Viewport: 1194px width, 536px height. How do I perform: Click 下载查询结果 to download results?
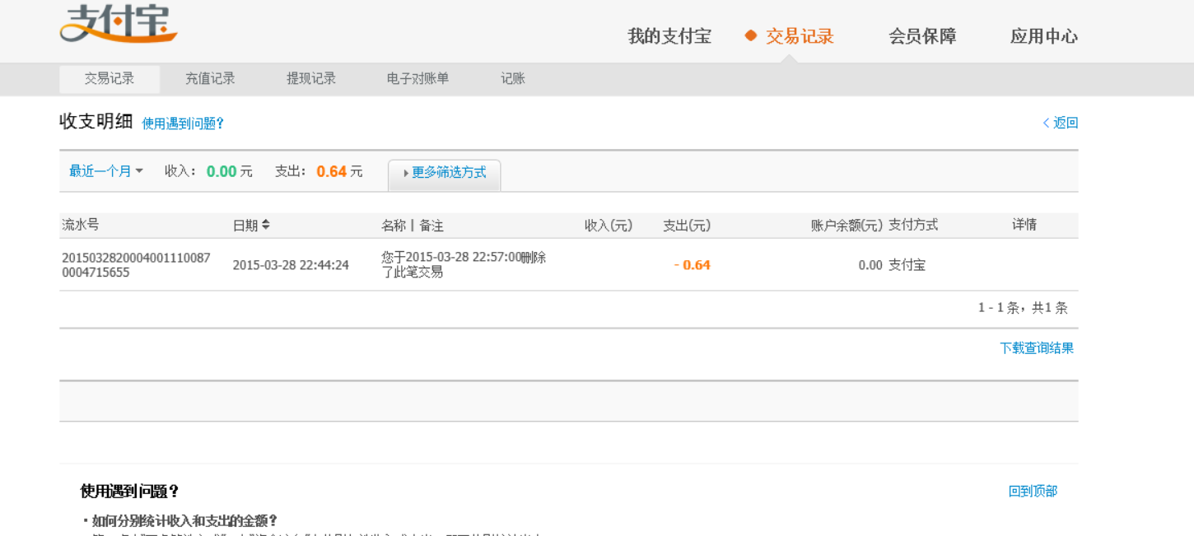pyautogui.click(x=1035, y=347)
